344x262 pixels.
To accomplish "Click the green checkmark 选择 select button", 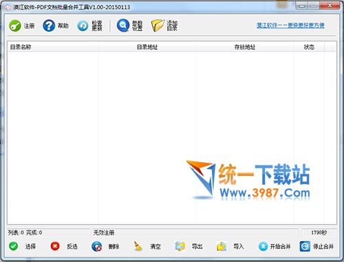I will point(23,246).
